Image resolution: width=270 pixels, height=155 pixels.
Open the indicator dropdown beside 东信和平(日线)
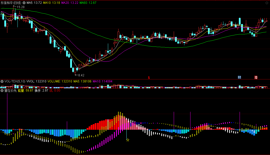tap(24, 3)
